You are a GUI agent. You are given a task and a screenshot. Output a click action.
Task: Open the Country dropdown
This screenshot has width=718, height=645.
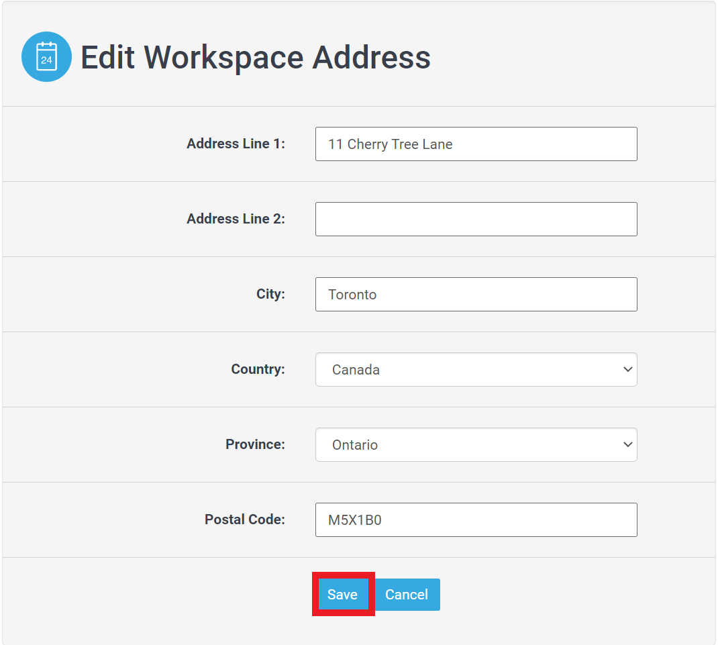click(476, 369)
